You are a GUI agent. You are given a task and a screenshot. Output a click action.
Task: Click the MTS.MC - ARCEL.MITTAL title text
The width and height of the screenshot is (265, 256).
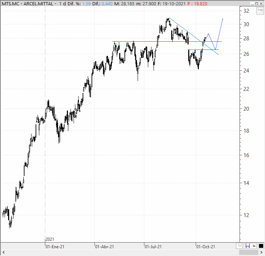pos(28,4)
